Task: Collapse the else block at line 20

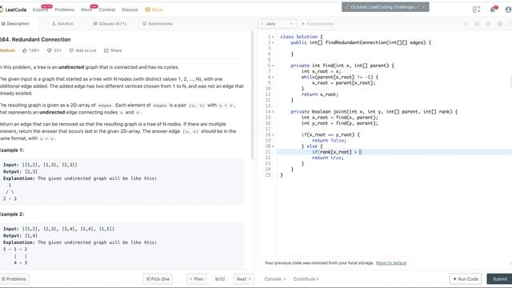Action: click(273, 146)
